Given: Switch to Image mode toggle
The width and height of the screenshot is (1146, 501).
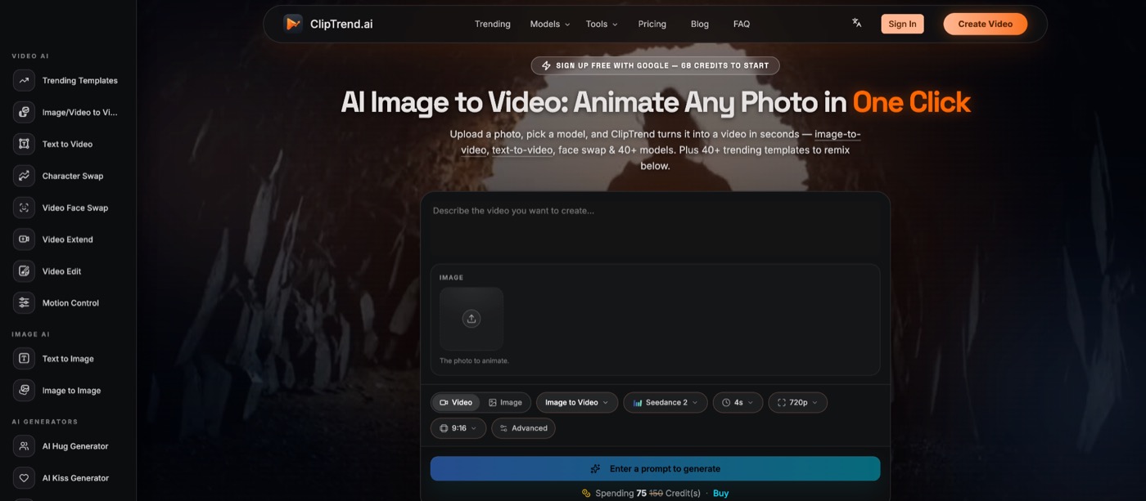Looking at the screenshot, I should (x=505, y=403).
